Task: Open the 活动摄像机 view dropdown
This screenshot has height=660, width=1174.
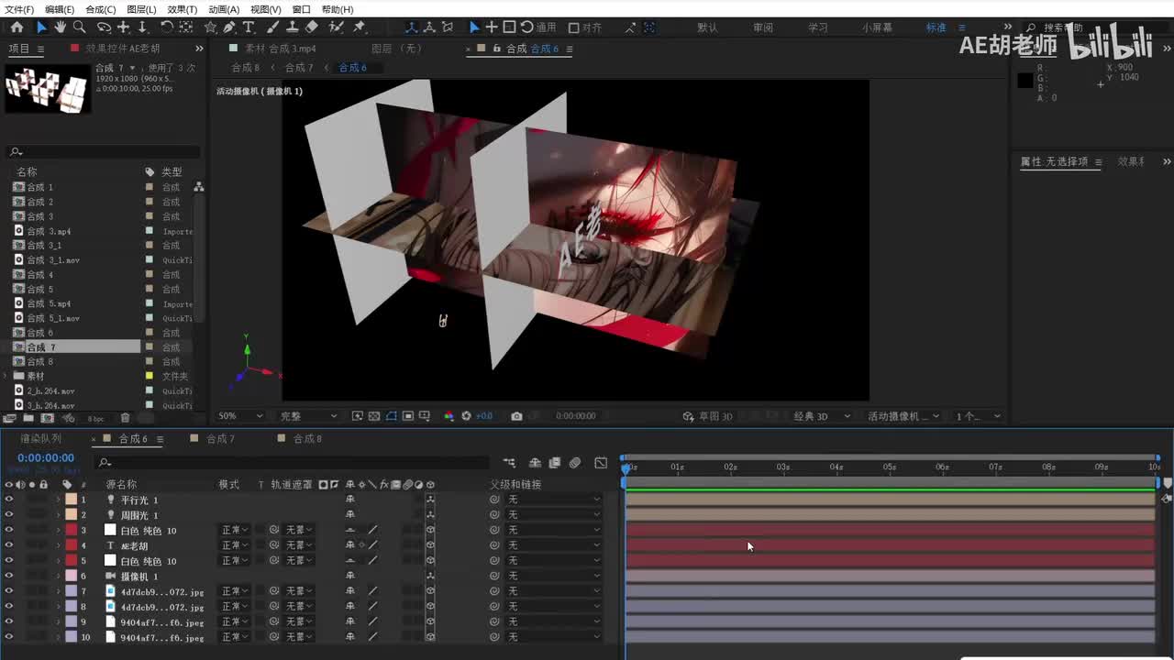Action: pyautogui.click(x=903, y=416)
